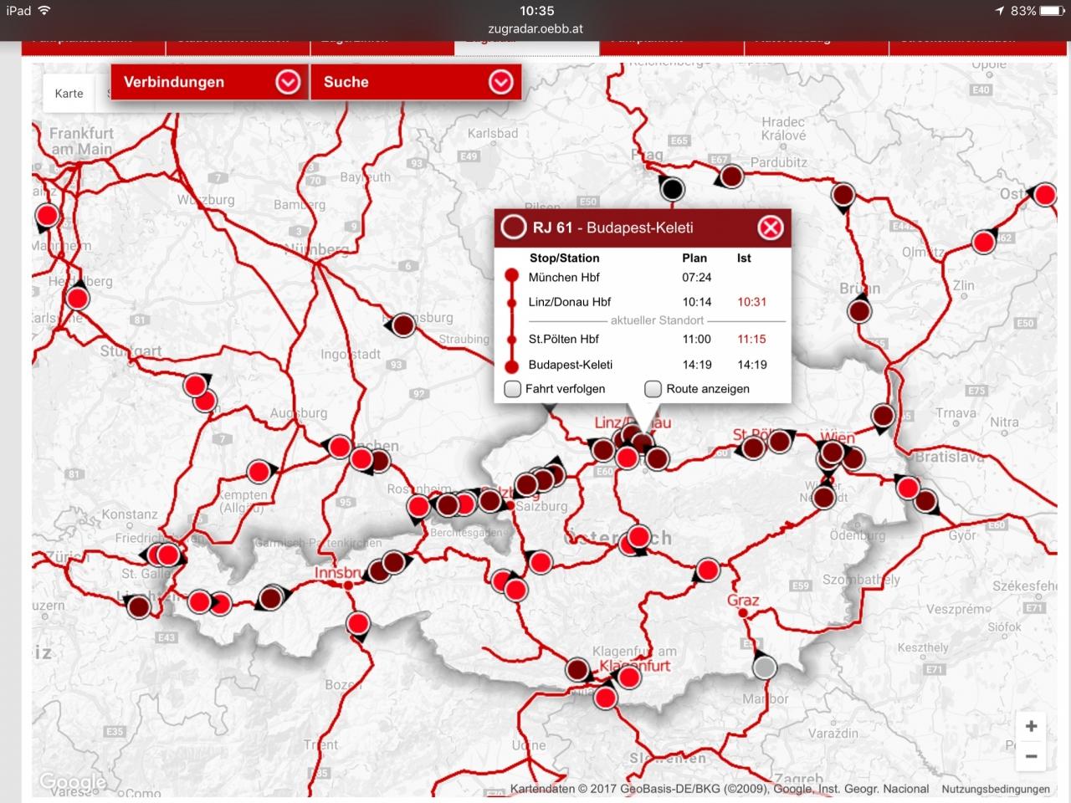Click the delayed time 11:15 in popup
Screen dimensions: 1071x803
point(751,339)
